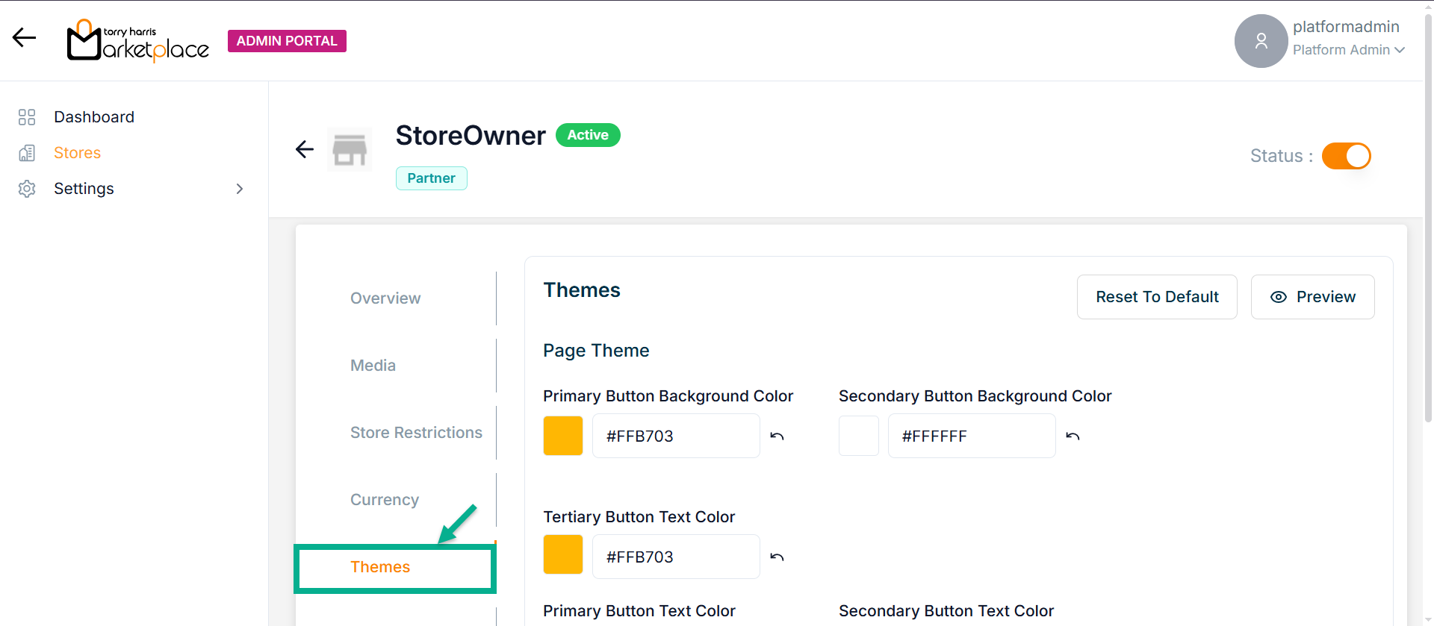Click the Marketplace logo
This screenshot has width=1434, height=626.
pos(138,41)
